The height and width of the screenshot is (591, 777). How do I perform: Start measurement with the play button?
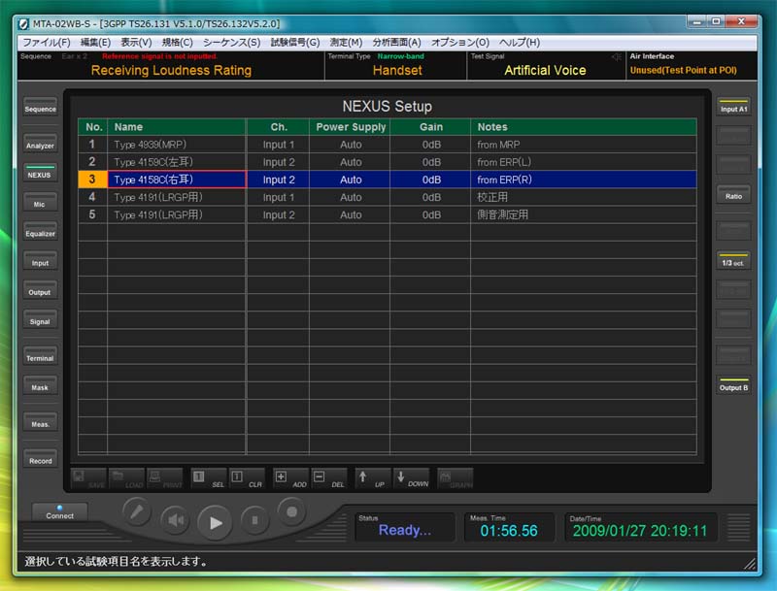click(x=215, y=523)
